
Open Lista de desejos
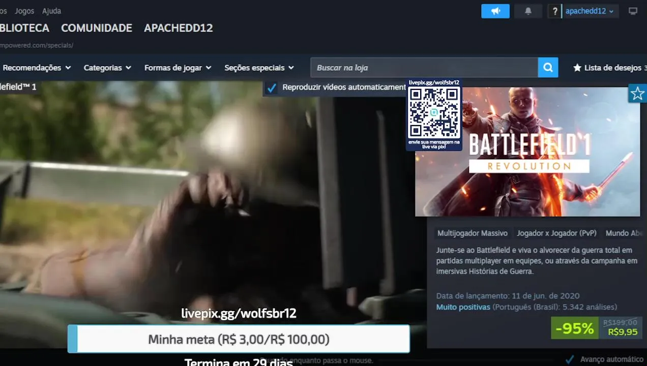[x=609, y=68]
